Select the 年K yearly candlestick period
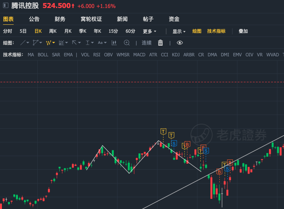 pyautogui.click(x=97, y=31)
